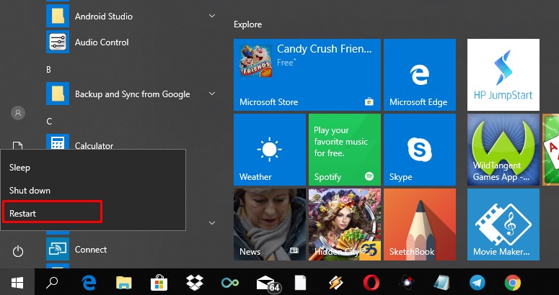Open Candy Crush Friends Microsoft Store tile
The height and width of the screenshot is (295, 559).
coord(307,75)
